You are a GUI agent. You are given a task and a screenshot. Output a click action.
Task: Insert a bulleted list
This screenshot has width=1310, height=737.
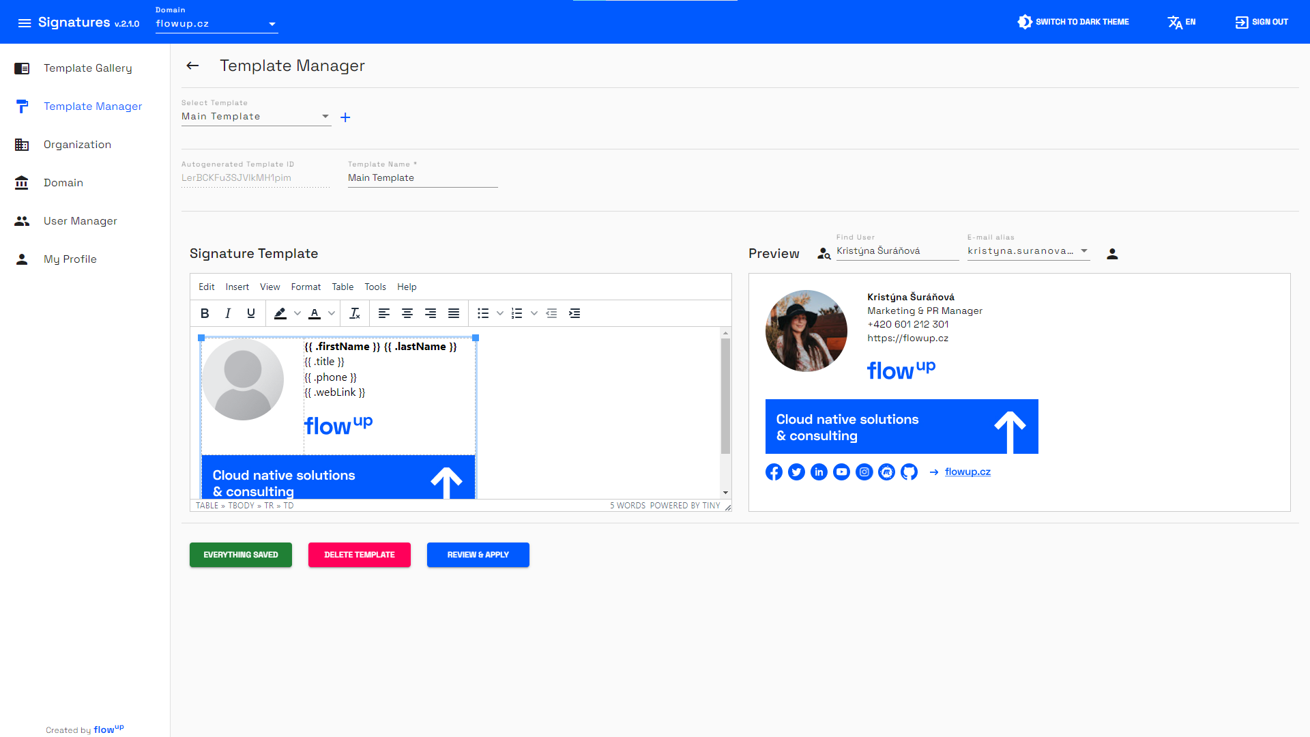tap(483, 313)
